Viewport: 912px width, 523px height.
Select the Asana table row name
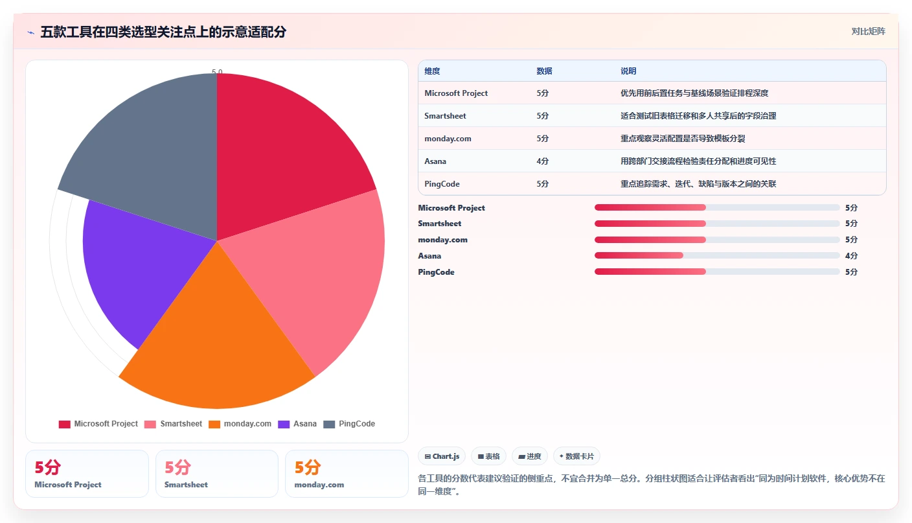tap(435, 161)
